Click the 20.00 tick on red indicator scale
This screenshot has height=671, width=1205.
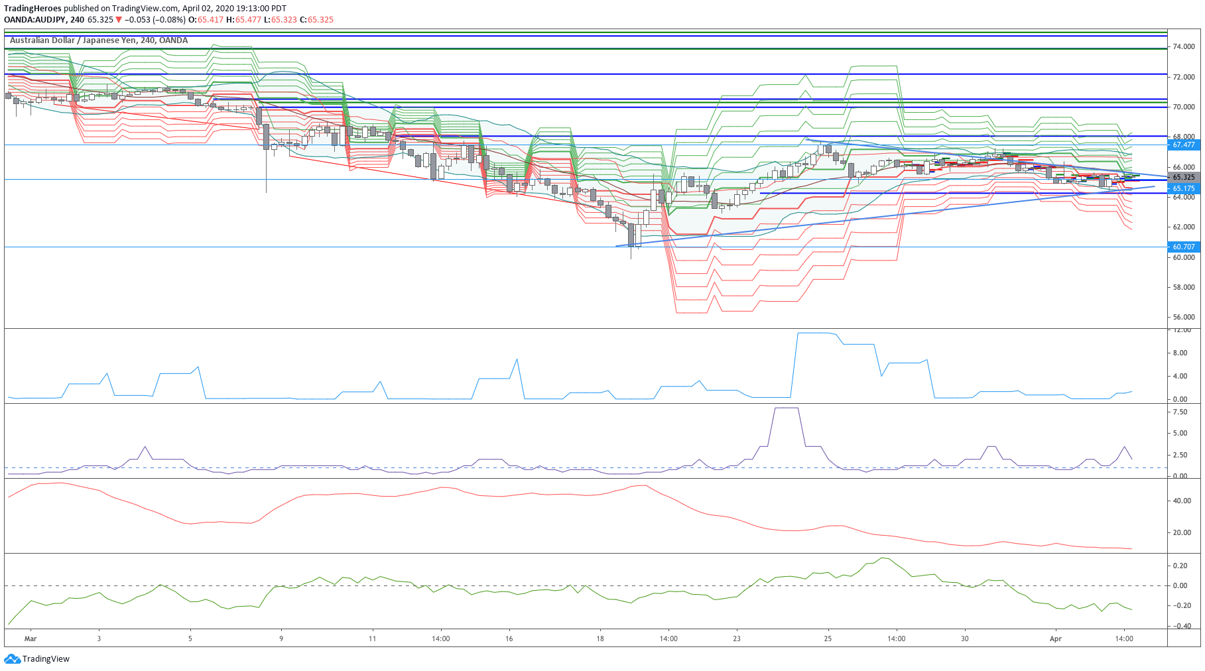tap(1182, 532)
